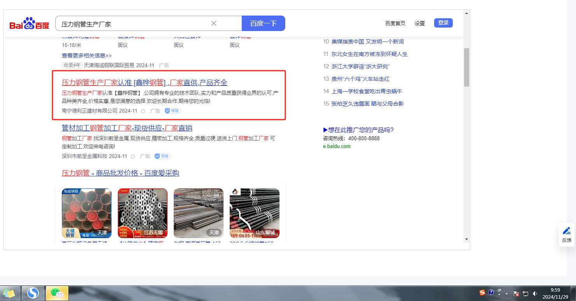The image size is (576, 301).
Task: Click 想在此推广您的产品吗? link
Action: [x=358, y=130]
